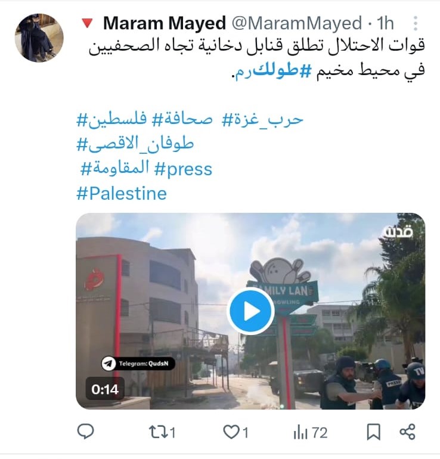Click the red triangle before the name
440x459 pixels.
(x=87, y=23)
